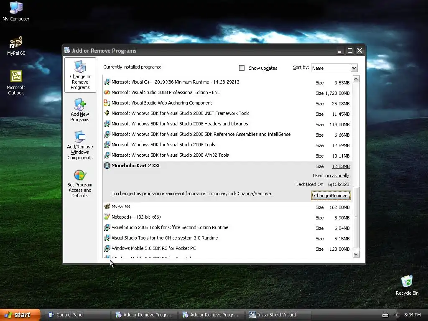Launch MyPal 68 from the desktop
Viewport: 428px width, 321px height.
click(16, 46)
